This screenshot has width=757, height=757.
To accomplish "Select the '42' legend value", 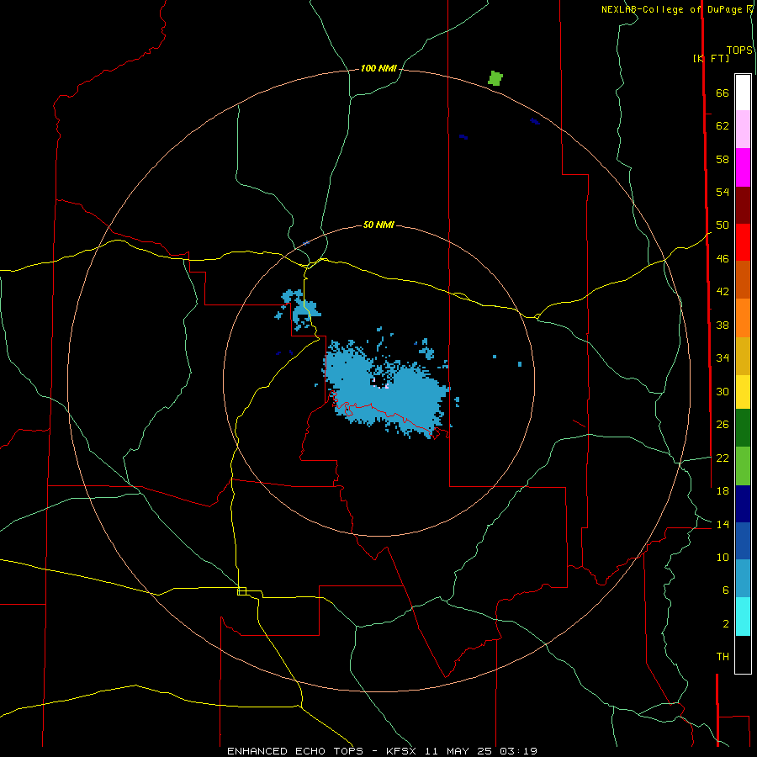I will tap(723, 292).
